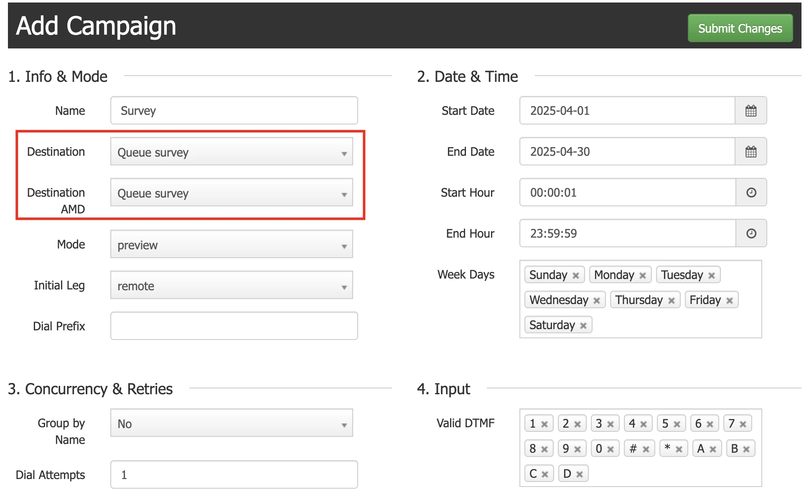This screenshot has height=497, width=804.
Task: Remove Saturday from Week Days
Action: [583, 325]
